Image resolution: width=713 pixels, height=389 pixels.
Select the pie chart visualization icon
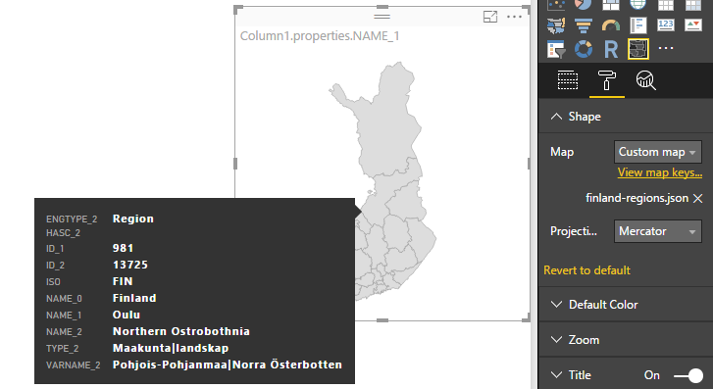click(584, 5)
